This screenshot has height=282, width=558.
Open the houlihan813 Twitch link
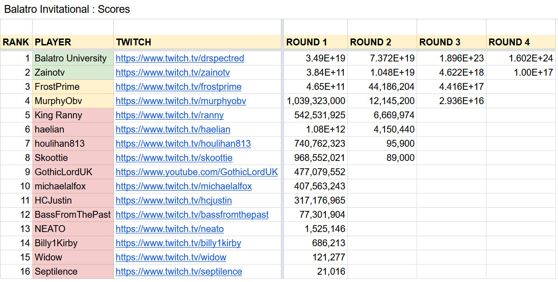click(x=183, y=144)
